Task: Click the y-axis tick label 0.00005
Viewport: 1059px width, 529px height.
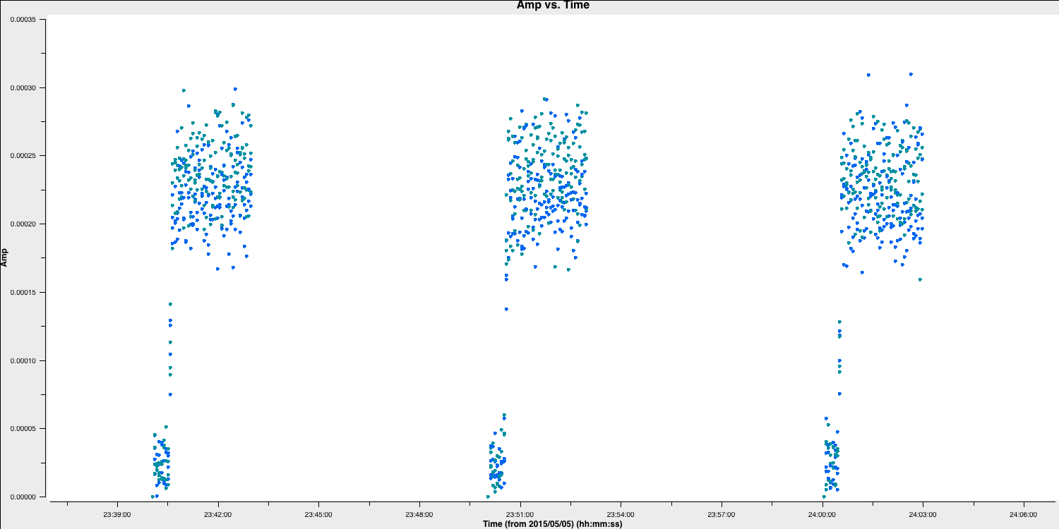Action: click(x=23, y=429)
